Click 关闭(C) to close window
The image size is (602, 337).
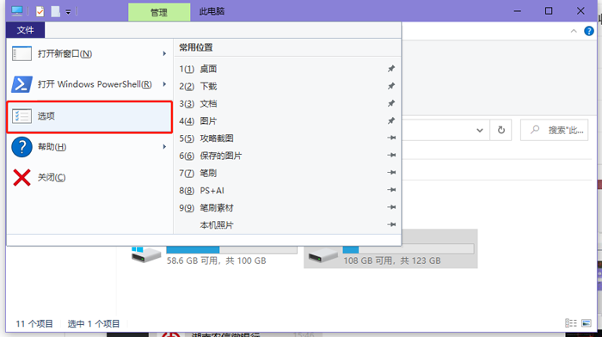tap(89, 177)
